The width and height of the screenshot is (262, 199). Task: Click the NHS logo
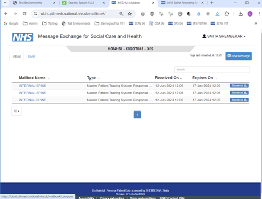coord(22,37)
